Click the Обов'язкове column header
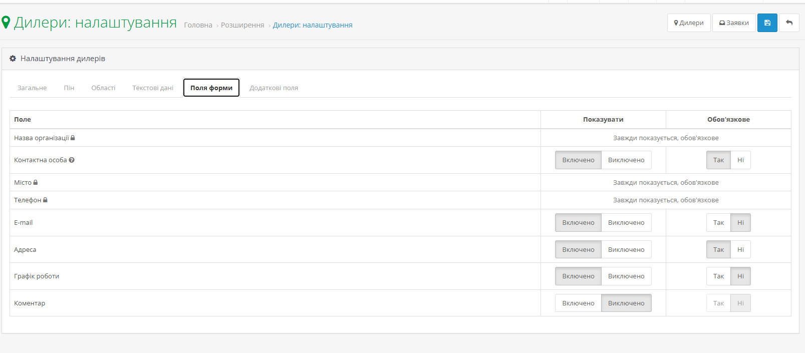The height and width of the screenshot is (353, 805). pos(728,119)
